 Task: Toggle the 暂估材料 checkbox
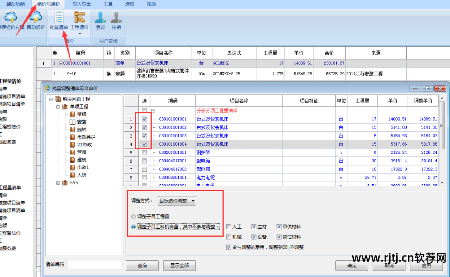[x=279, y=237]
